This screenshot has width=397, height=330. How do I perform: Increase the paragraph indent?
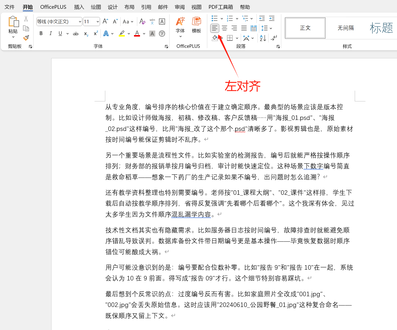pyautogui.click(x=272, y=18)
